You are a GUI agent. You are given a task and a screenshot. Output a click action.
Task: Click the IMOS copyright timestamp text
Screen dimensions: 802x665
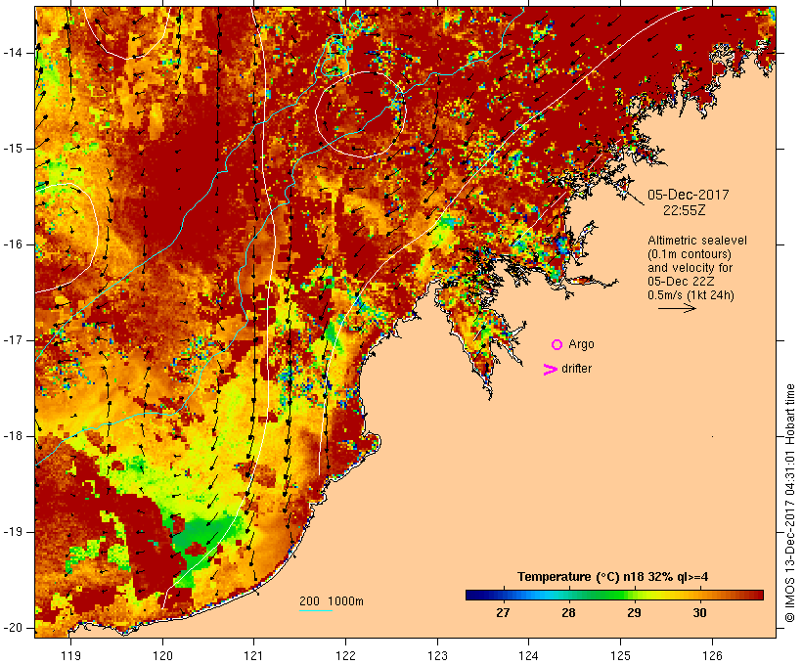tap(789, 504)
